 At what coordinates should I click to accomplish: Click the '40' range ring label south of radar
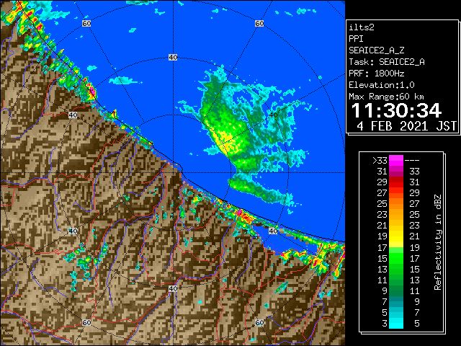point(173,288)
